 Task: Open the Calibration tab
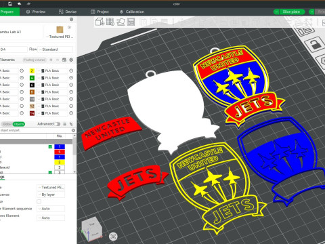coord(132,12)
